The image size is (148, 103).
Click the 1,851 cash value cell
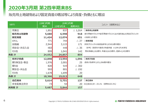(x=49, y=31)
